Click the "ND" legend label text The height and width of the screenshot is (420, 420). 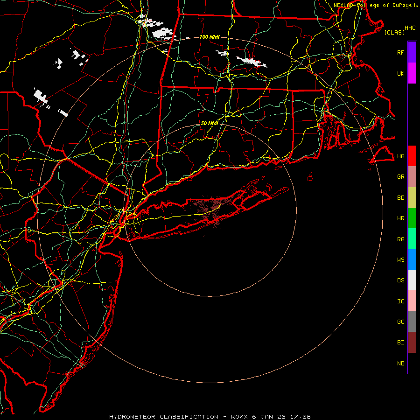coord(401,364)
